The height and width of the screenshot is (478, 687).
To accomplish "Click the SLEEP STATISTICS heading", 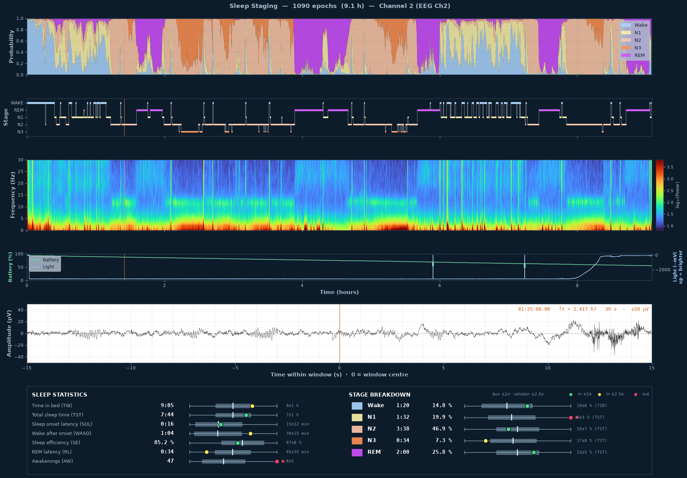I will tap(59, 395).
